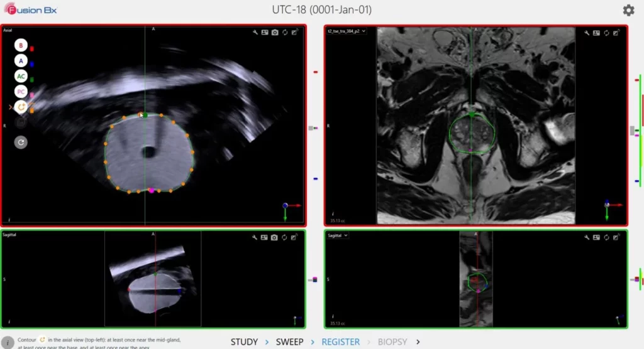Image resolution: width=644 pixels, height=349 pixels.
Task: Open settings gear in top right
Action: point(628,10)
